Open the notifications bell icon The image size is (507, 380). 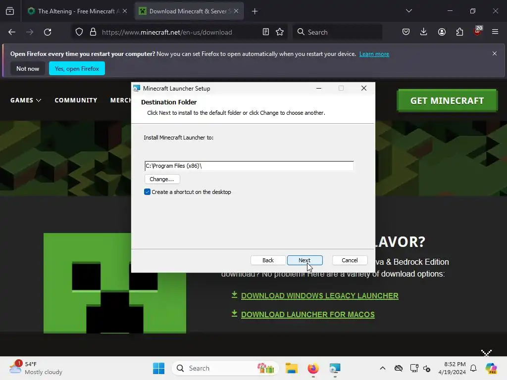tap(473, 368)
